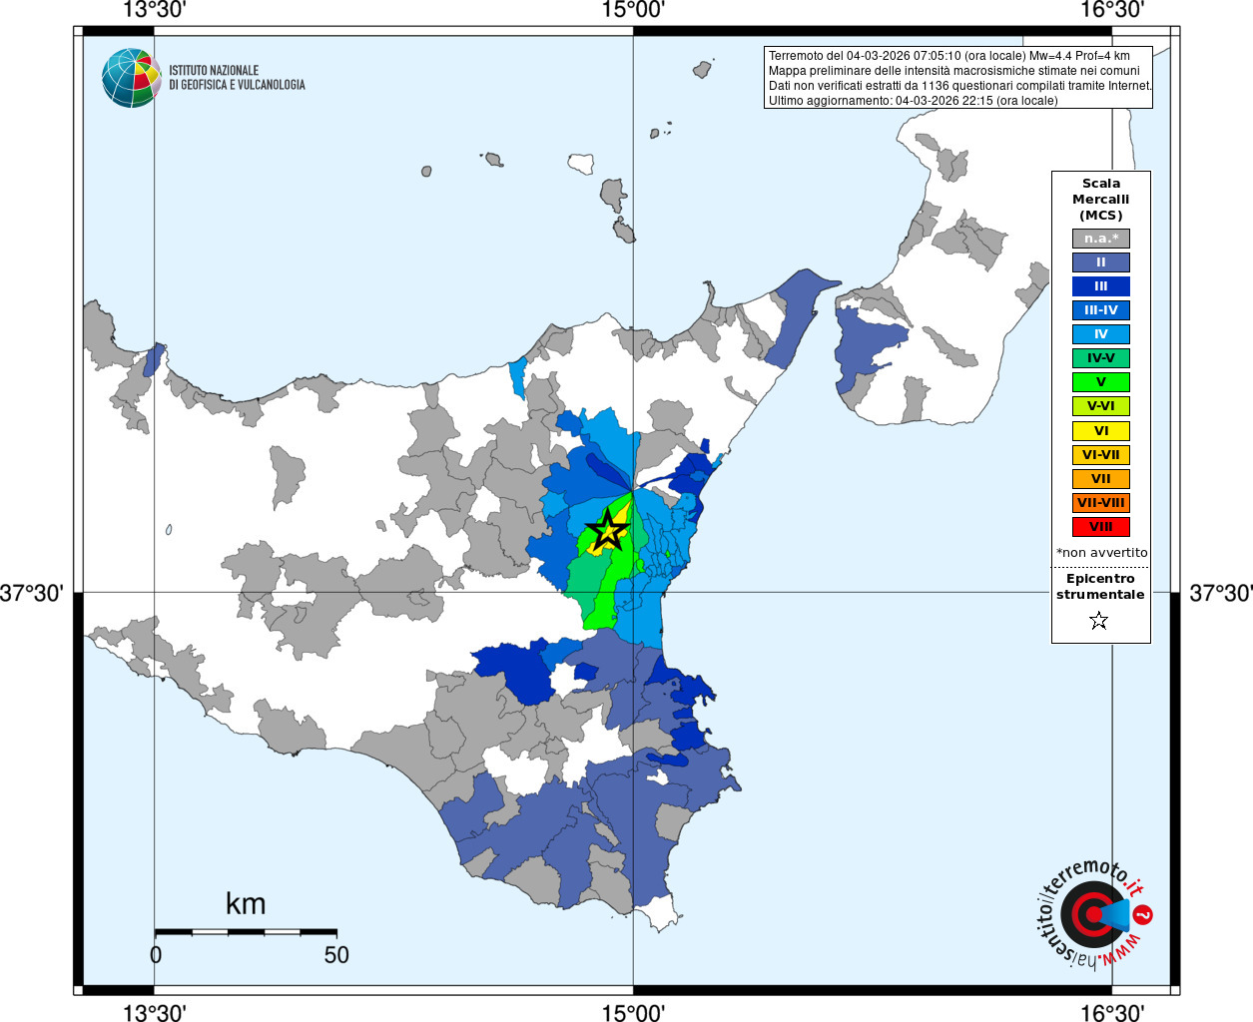Click the 'Scala Mercalli (MCS)' legend title
The width and height of the screenshot is (1253, 1022).
[x=1101, y=200]
